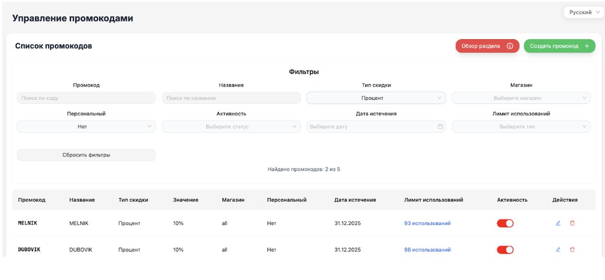The height and width of the screenshot is (280, 605).
Task: Click the delete trash icon for DUBOVIK
Action: coord(572,250)
